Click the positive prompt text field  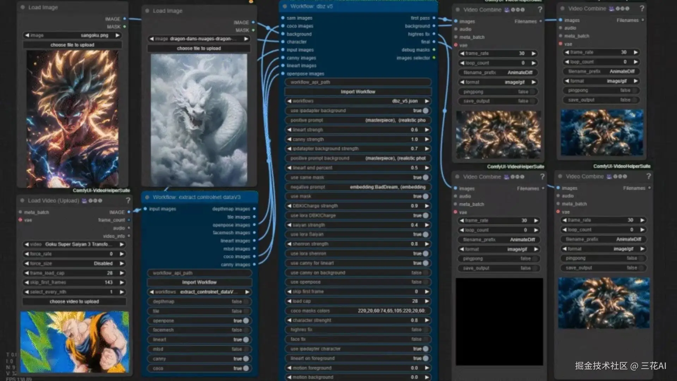pos(358,120)
